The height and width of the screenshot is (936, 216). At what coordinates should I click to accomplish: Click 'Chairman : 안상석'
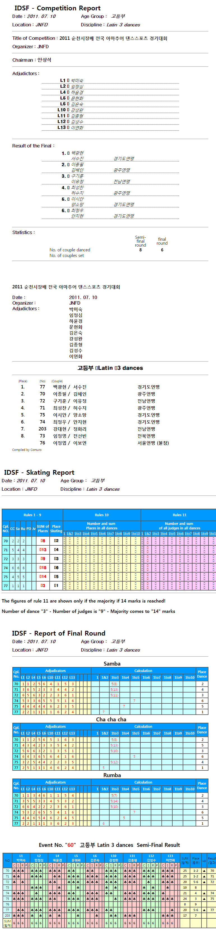pyautogui.click(x=32, y=60)
